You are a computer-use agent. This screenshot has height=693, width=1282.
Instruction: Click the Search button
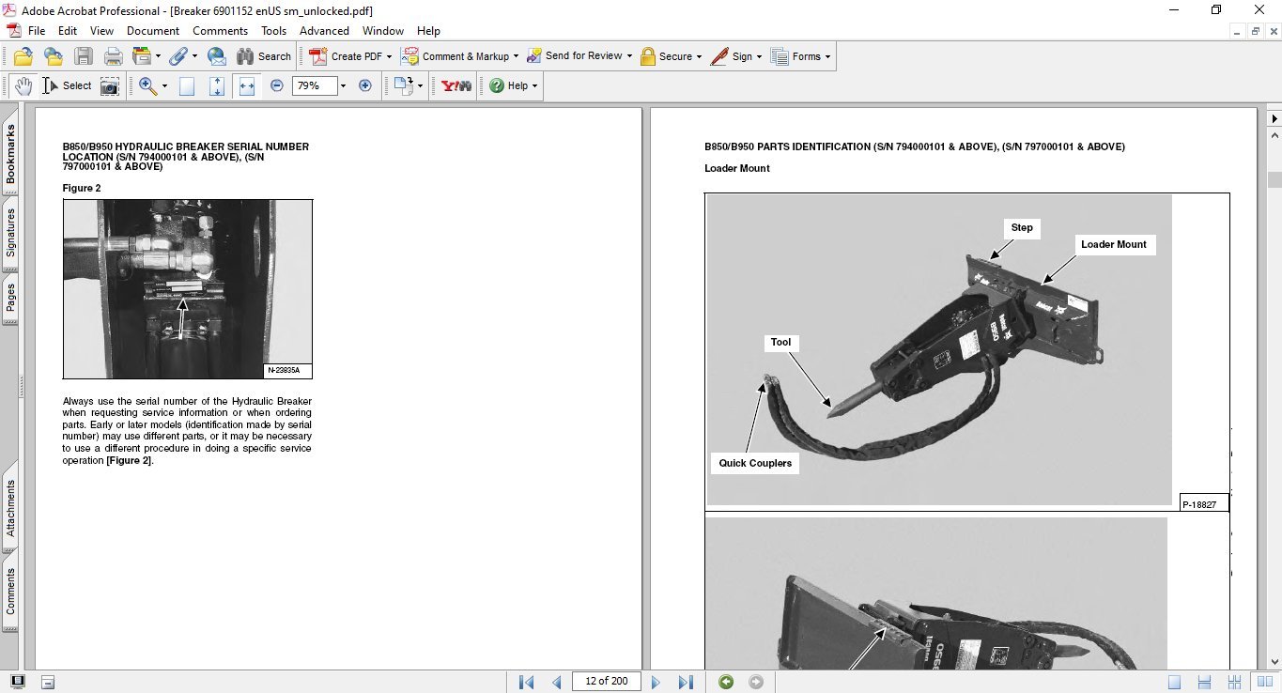tap(264, 56)
